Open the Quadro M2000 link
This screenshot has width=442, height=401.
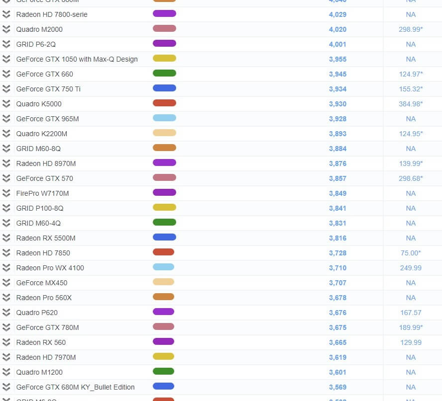click(39, 29)
